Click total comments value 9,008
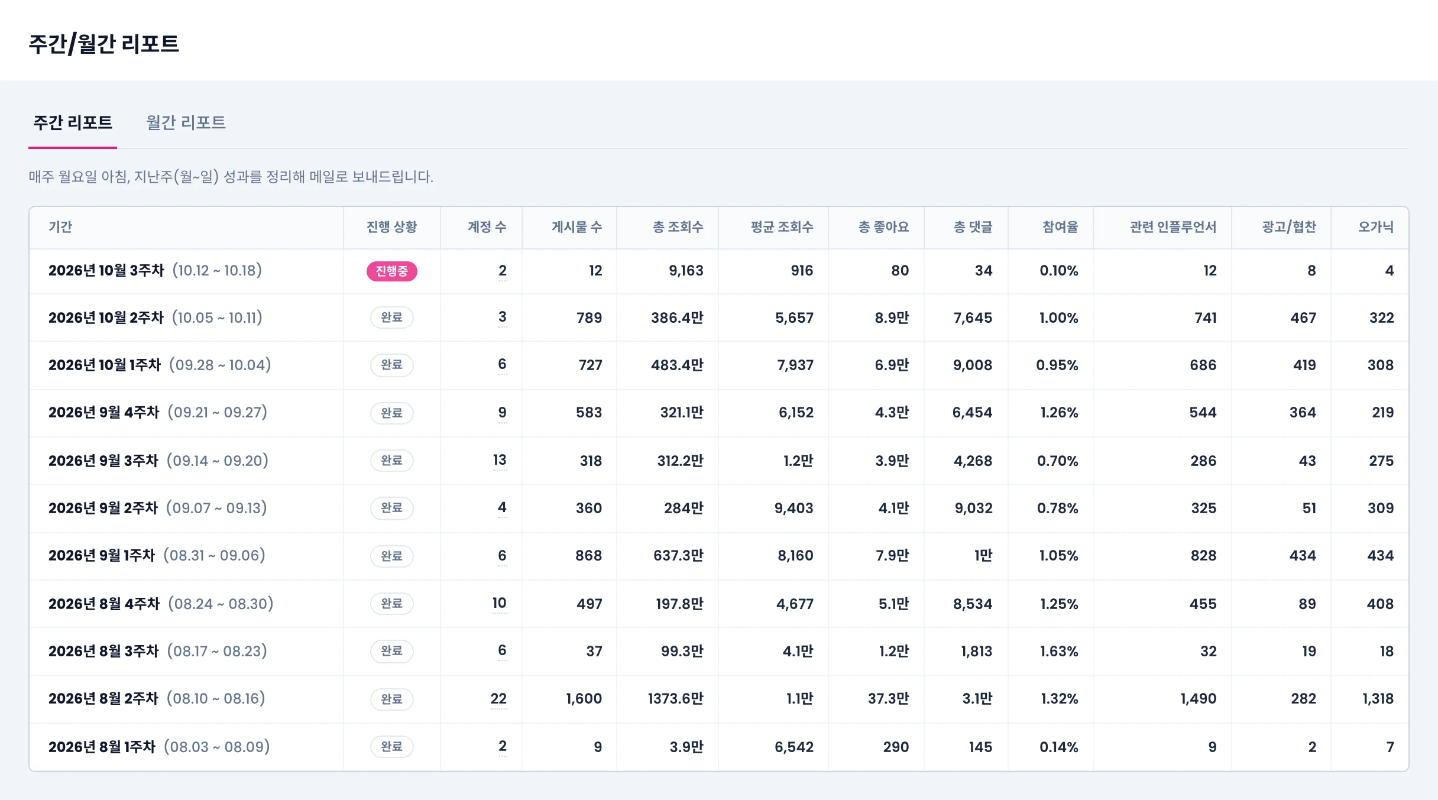 pyautogui.click(x=973, y=365)
